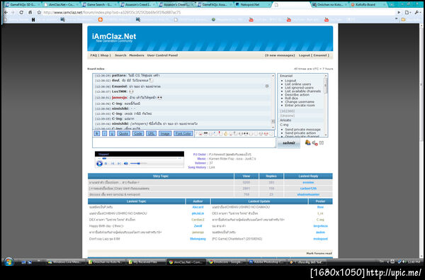Click the small icon on Emaniel's chat message

click(x=267, y=86)
